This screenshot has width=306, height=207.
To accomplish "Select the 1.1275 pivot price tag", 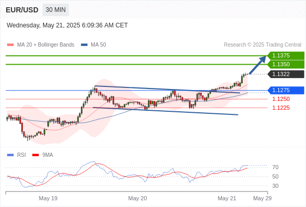I will coord(286,91).
